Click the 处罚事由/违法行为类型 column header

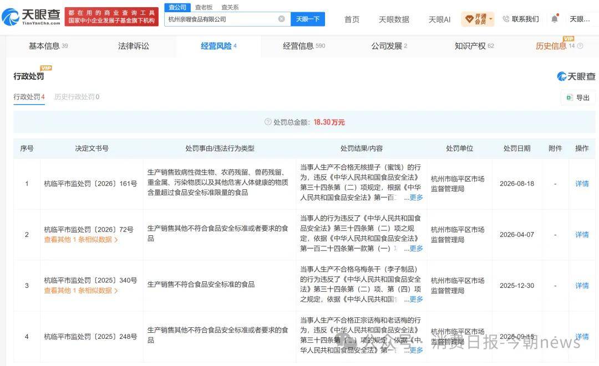point(220,148)
